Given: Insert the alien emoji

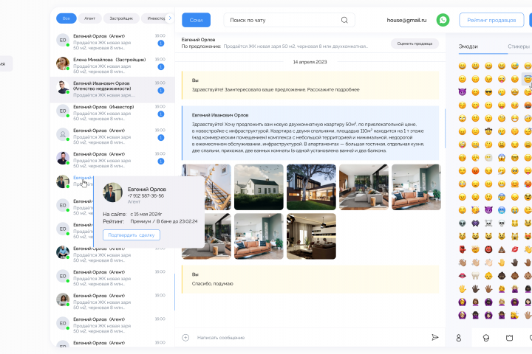Looking at the screenshot, I should [x=462, y=223].
